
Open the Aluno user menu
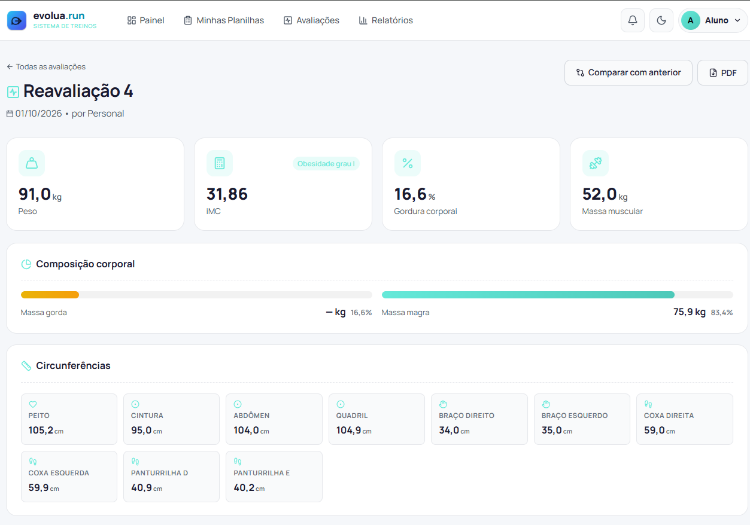713,20
